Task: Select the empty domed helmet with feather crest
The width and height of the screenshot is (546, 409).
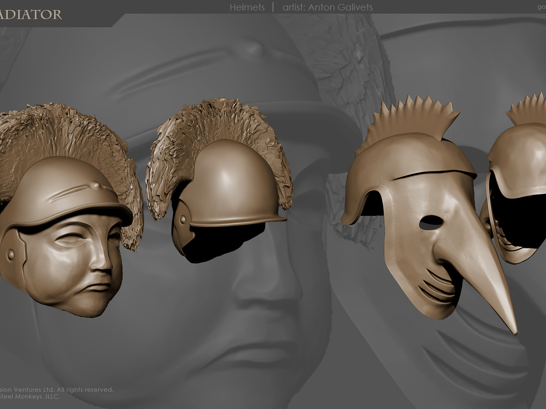Action: 219,180
